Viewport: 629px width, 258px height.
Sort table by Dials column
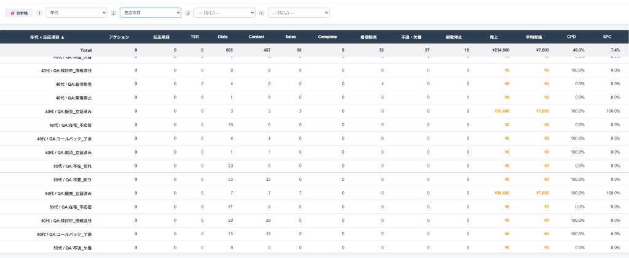pyautogui.click(x=222, y=37)
